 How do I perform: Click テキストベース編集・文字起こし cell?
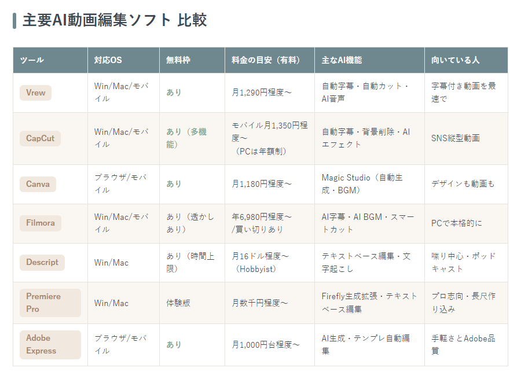click(x=369, y=263)
